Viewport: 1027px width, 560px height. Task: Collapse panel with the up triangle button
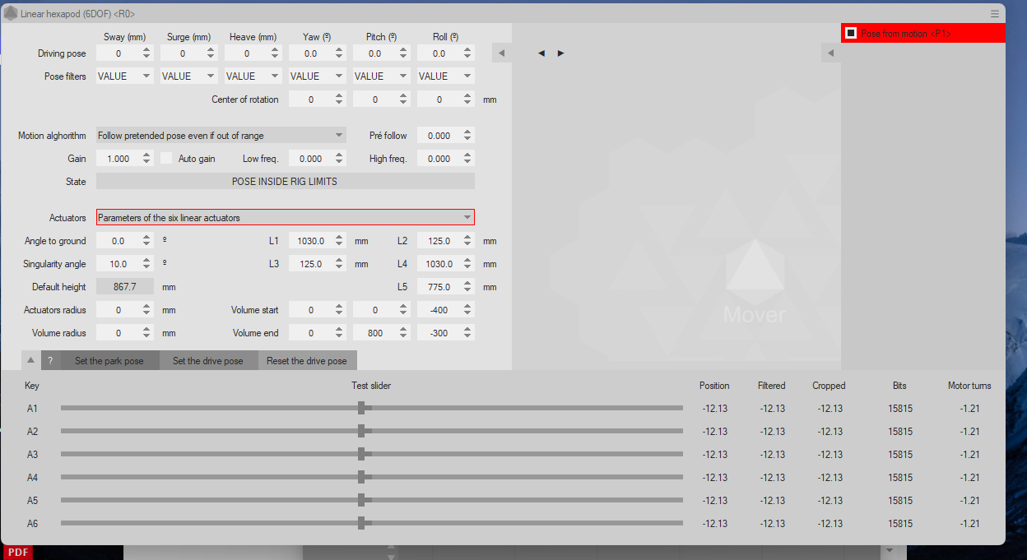click(x=30, y=361)
